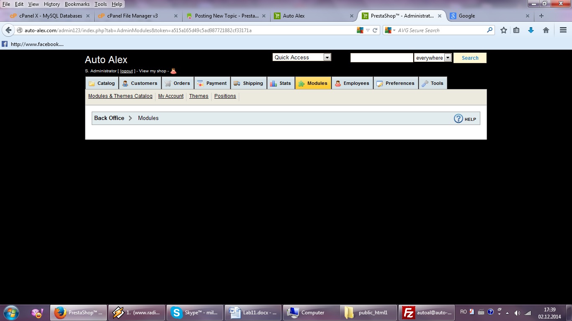
Task: Click the system tray volume speaker icon
Action: point(517,313)
